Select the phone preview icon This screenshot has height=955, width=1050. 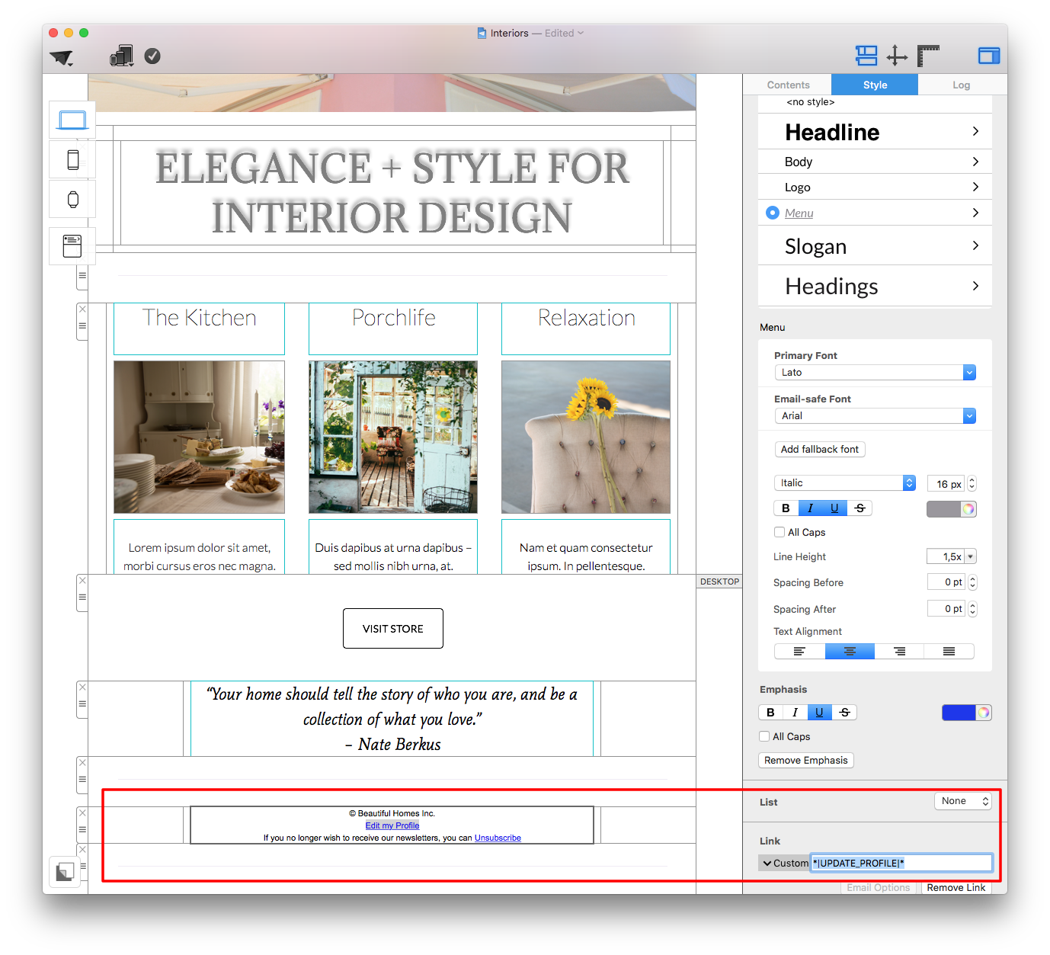[x=72, y=159]
